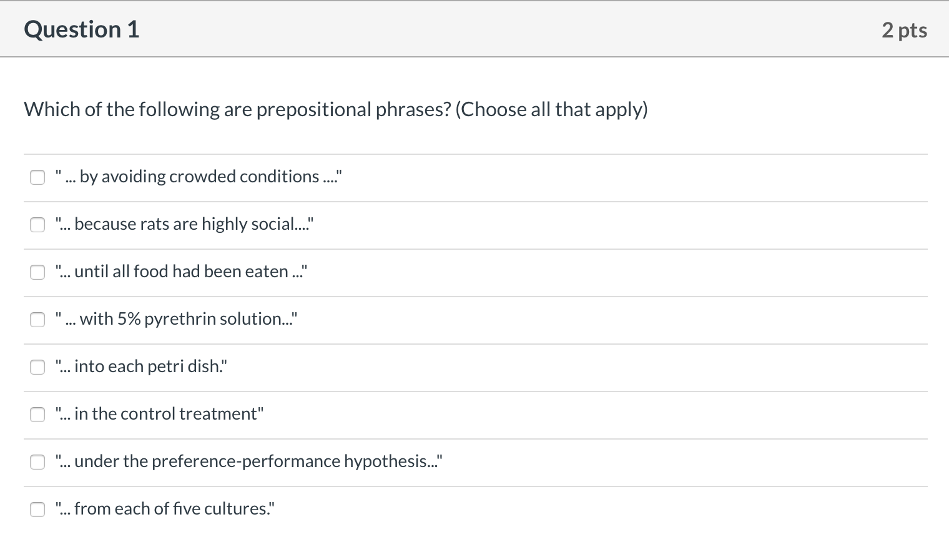This screenshot has width=949, height=547.
Task: Click the "(Choose all that apply)" note
Action: (x=551, y=109)
